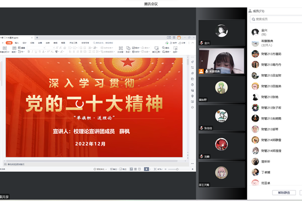302x201 pixels.
Task: Open the 插入 (Insert) ribbon tab
Action: point(17,43)
